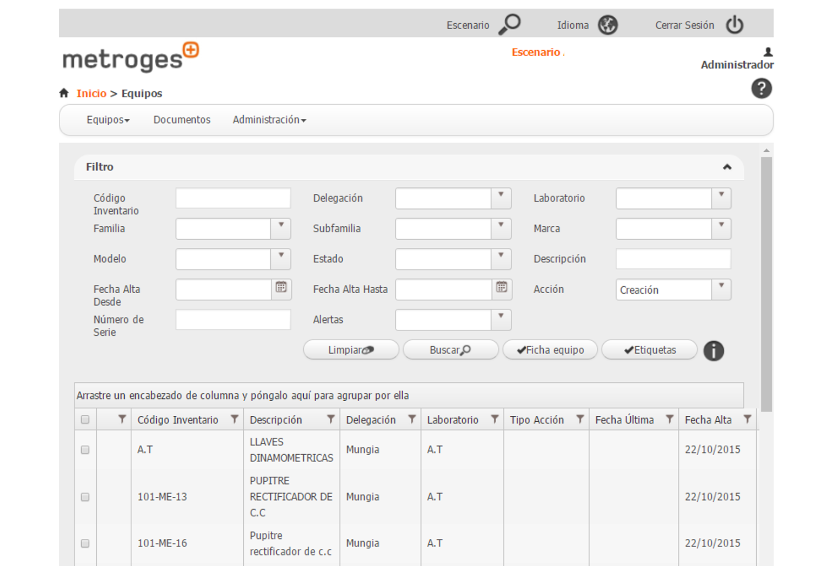Open the Fecha Alta Hasta calendar picker
The width and height of the screenshot is (840, 574).
click(502, 288)
